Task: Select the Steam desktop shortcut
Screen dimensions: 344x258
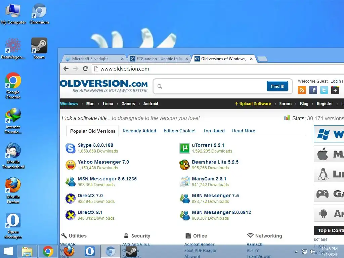Action: point(39,49)
